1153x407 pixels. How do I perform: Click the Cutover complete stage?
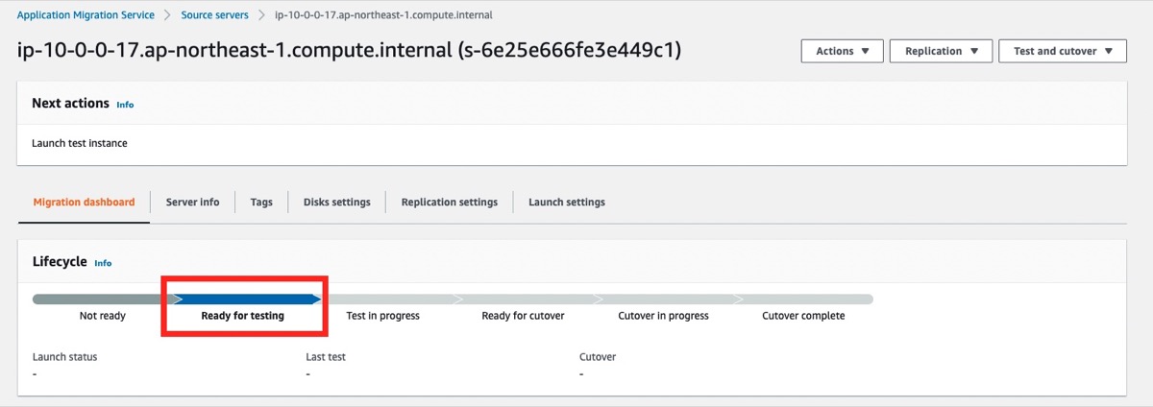click(803, 316)
